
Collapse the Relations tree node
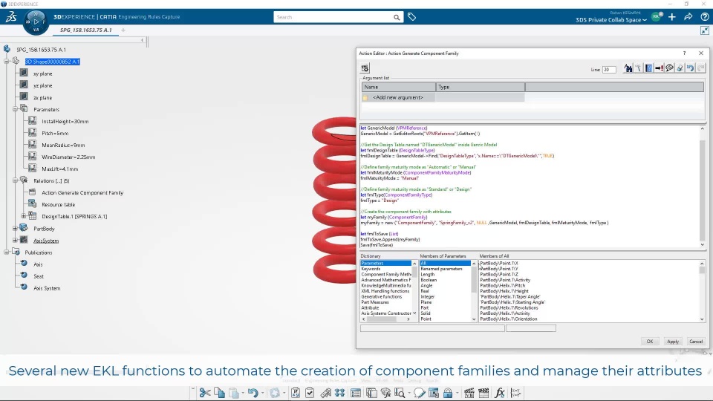pos(15,180)
